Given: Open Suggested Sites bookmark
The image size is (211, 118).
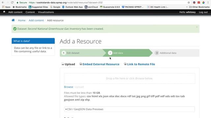Looking at the screenshot, I should (38, 7).
